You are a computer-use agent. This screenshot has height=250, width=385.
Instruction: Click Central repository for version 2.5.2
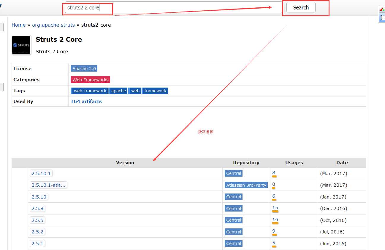pyautogui.click(x=234, y=232)
